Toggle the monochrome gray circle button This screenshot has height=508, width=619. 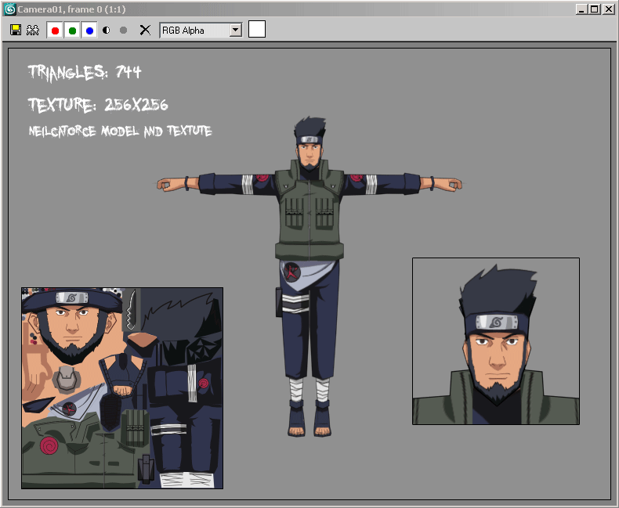(x=123, y=30)
